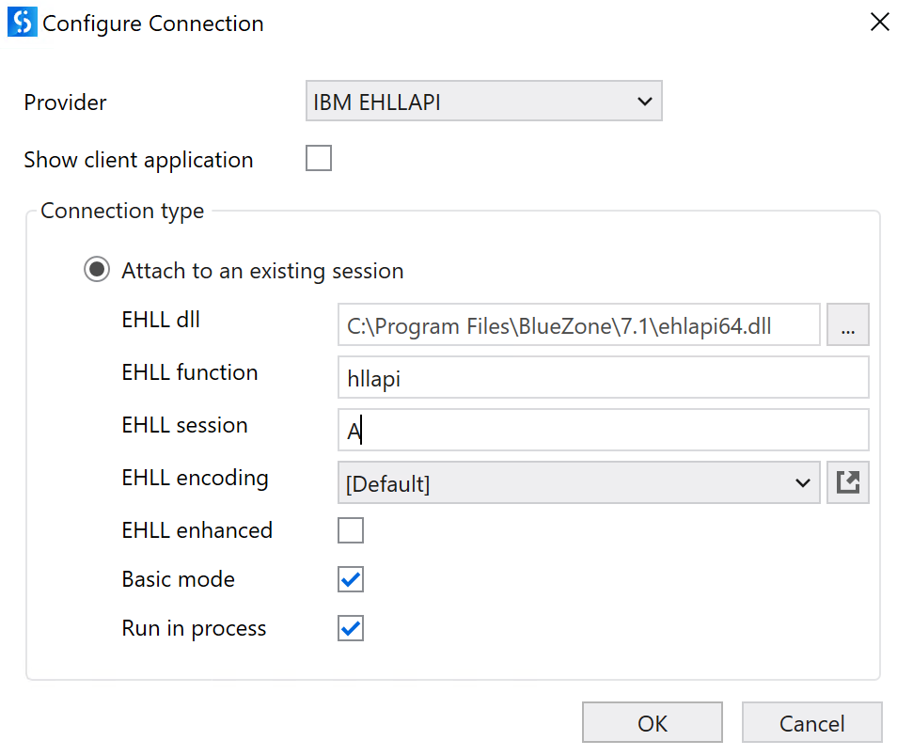This screenshot has width=897, height=756.
Task: Open the Provider dropdown
Action: [x=483, y=102]
